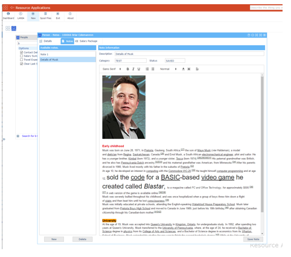Switch to the Salary Package tab

86,41
